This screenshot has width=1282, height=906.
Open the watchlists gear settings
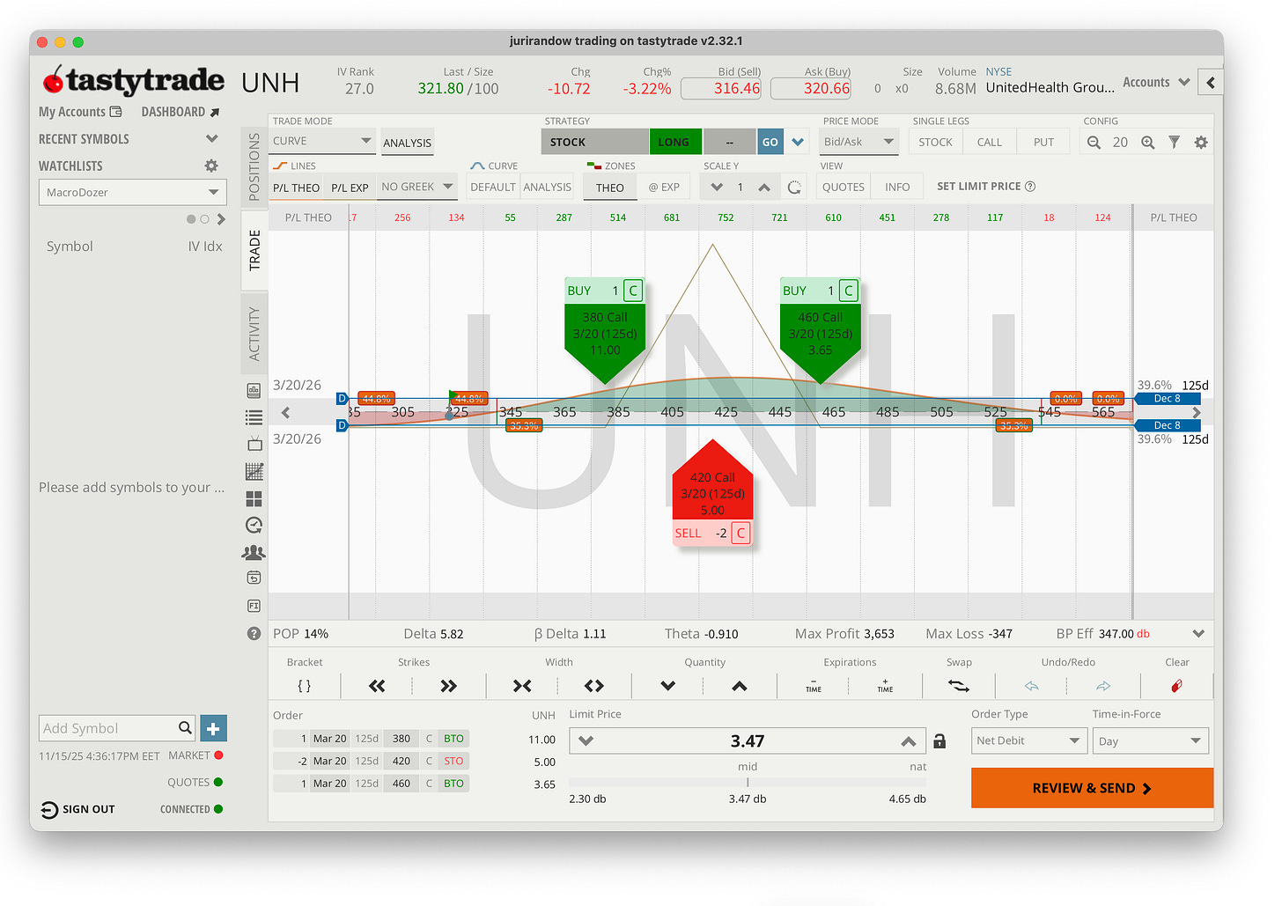click(211, 166)
